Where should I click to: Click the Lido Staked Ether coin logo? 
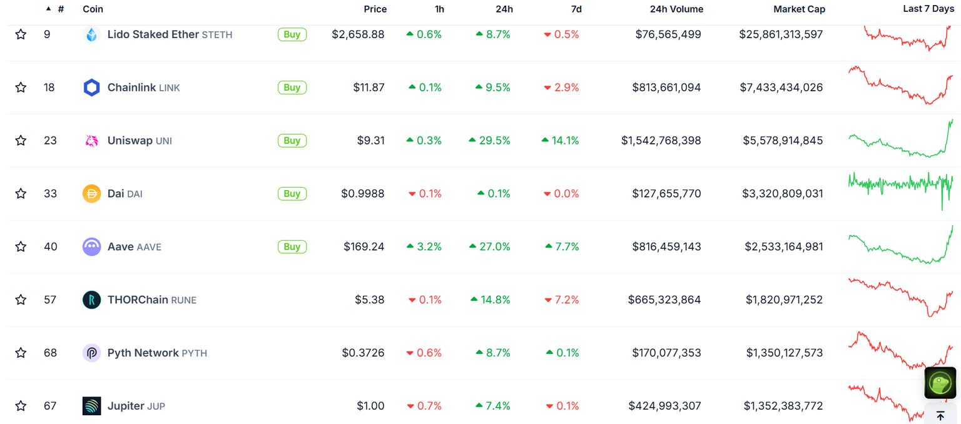[91, 34]
